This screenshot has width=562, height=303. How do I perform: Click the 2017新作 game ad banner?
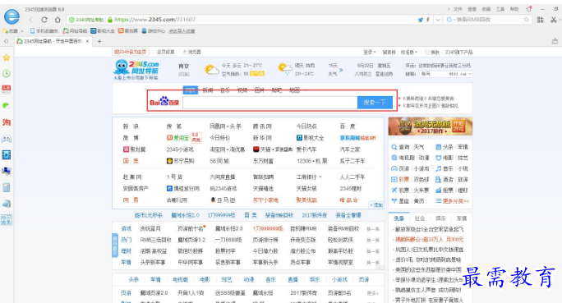tap(430, 126)
